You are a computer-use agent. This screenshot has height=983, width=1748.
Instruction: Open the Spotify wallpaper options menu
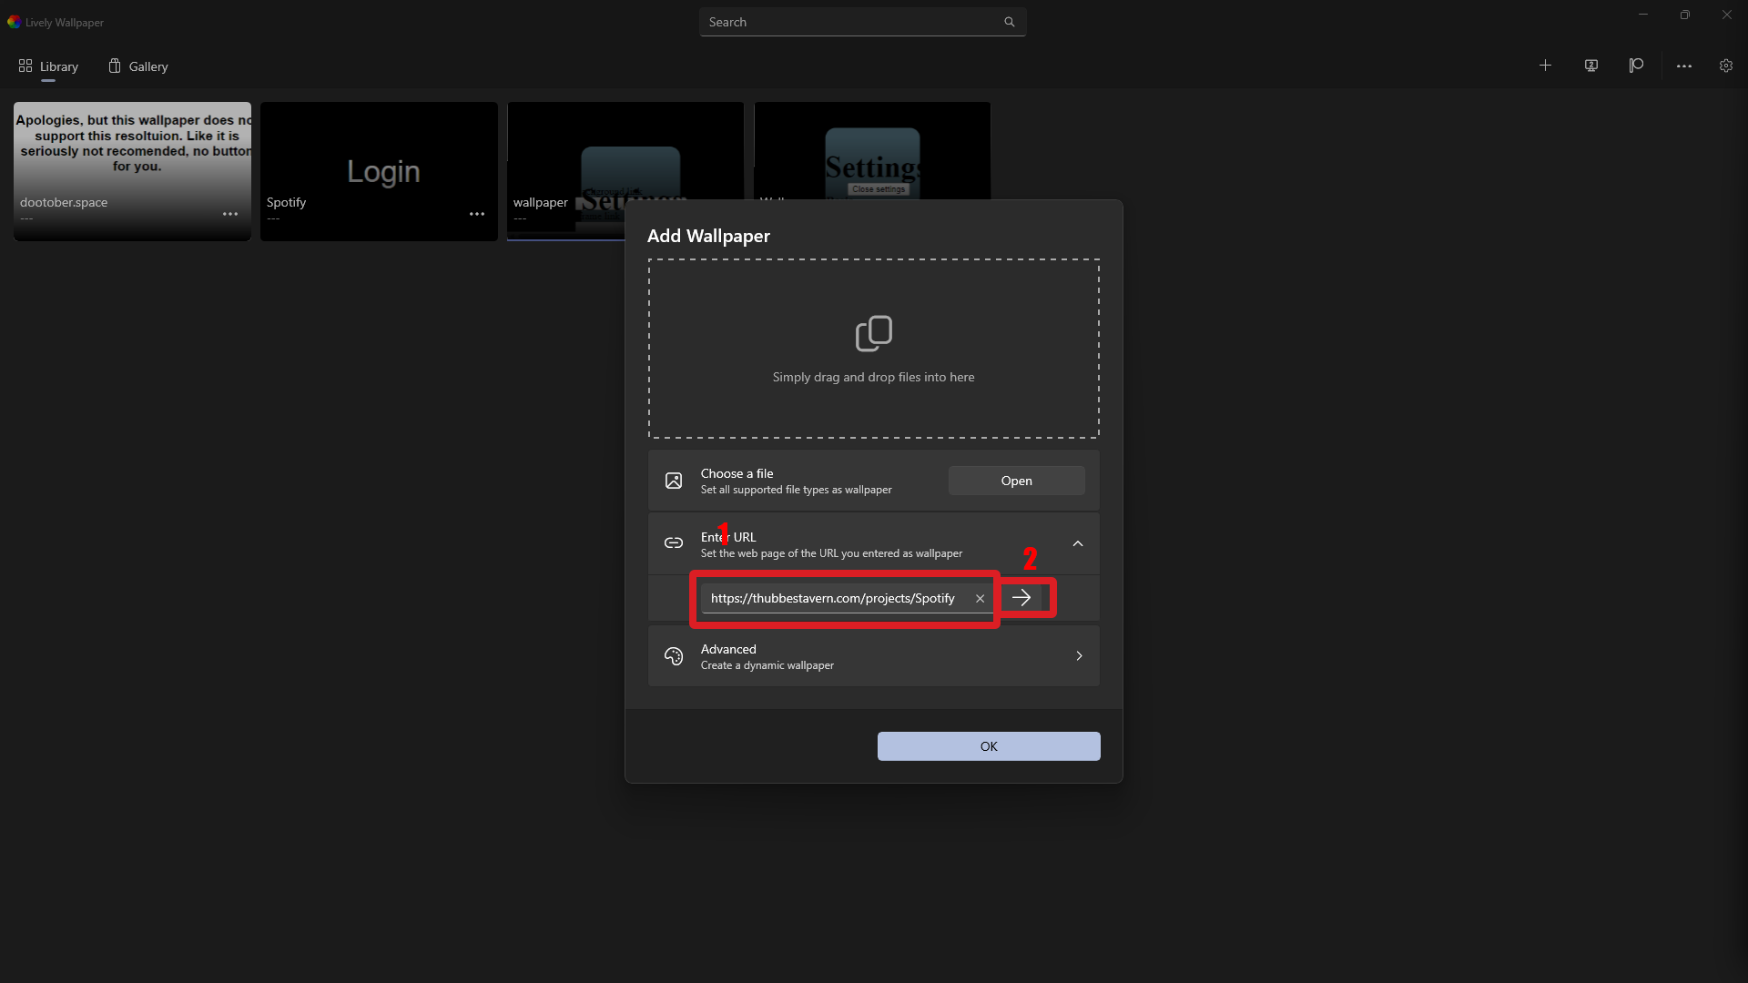click(476, 213)
